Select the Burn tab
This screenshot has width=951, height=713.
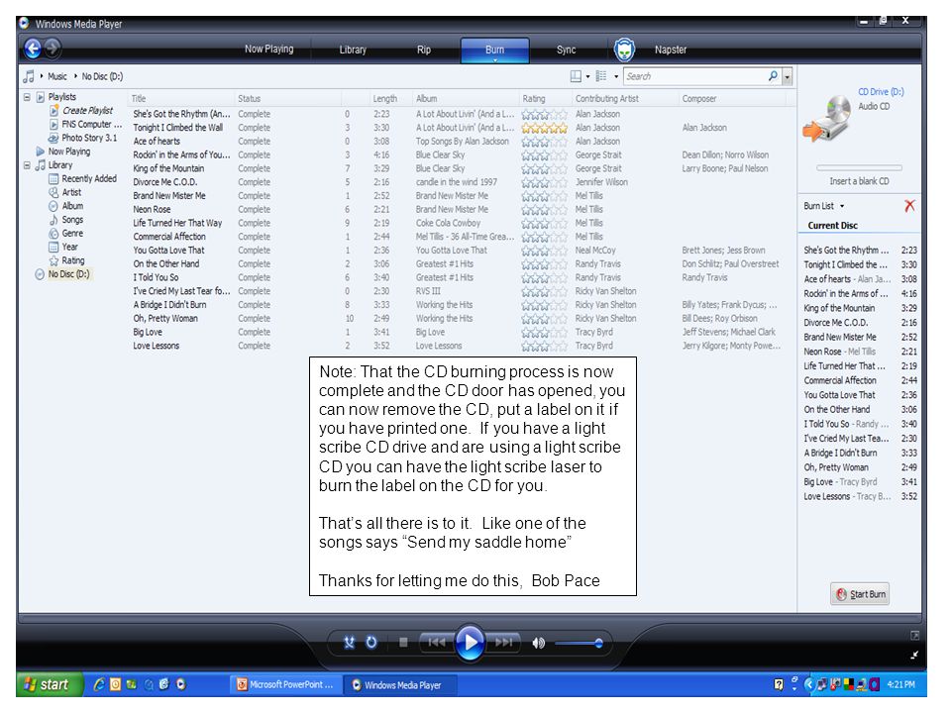point(495,50)
